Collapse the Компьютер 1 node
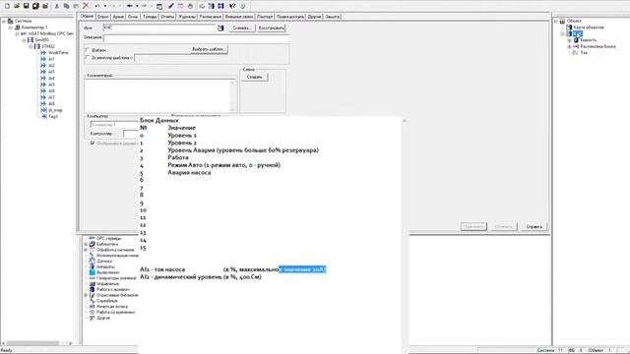The width and height of the screenshot is (630, 354). tap(11, 28)
